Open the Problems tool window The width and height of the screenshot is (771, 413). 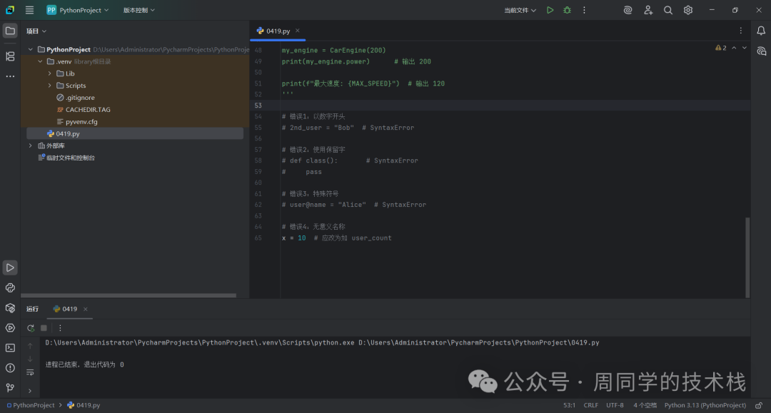[10, 368]
